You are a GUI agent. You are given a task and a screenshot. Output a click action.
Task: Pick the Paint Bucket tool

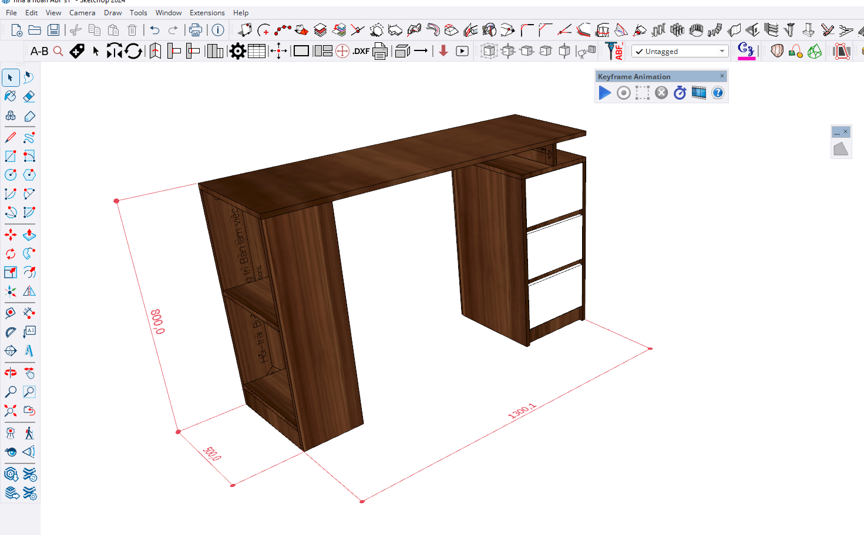(x=11, y=96)
